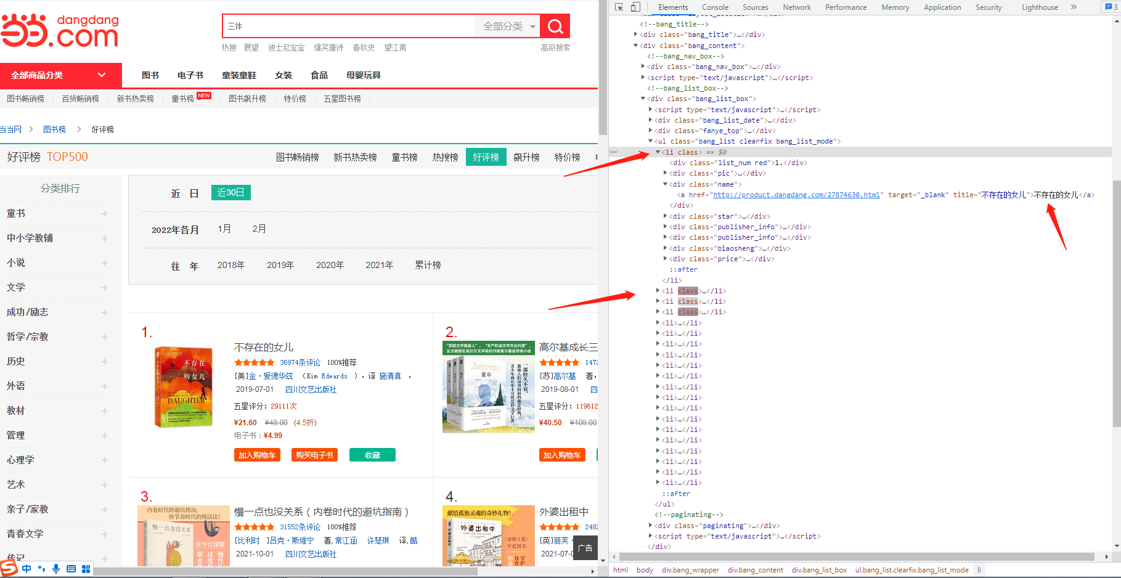Open DevTools issues counter message badge
The height and width of the screenshot is (578, 1121).
click(x=1112, y=7)
